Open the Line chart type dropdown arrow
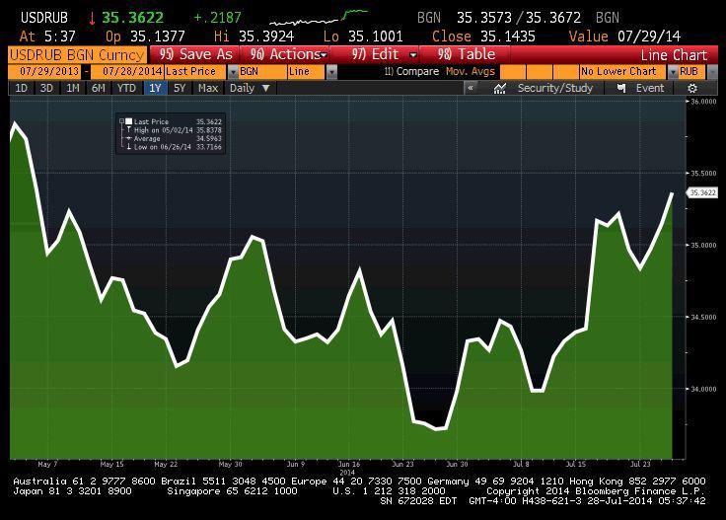Viewport: 726px width, 520px height. click(331, 72)
